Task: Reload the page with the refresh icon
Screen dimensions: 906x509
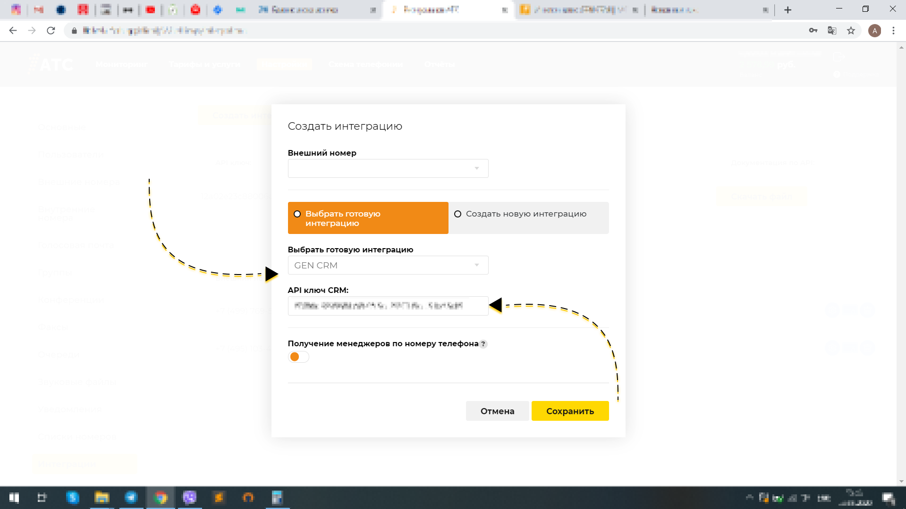Action: pyautogui.click(x=51, y=30)
